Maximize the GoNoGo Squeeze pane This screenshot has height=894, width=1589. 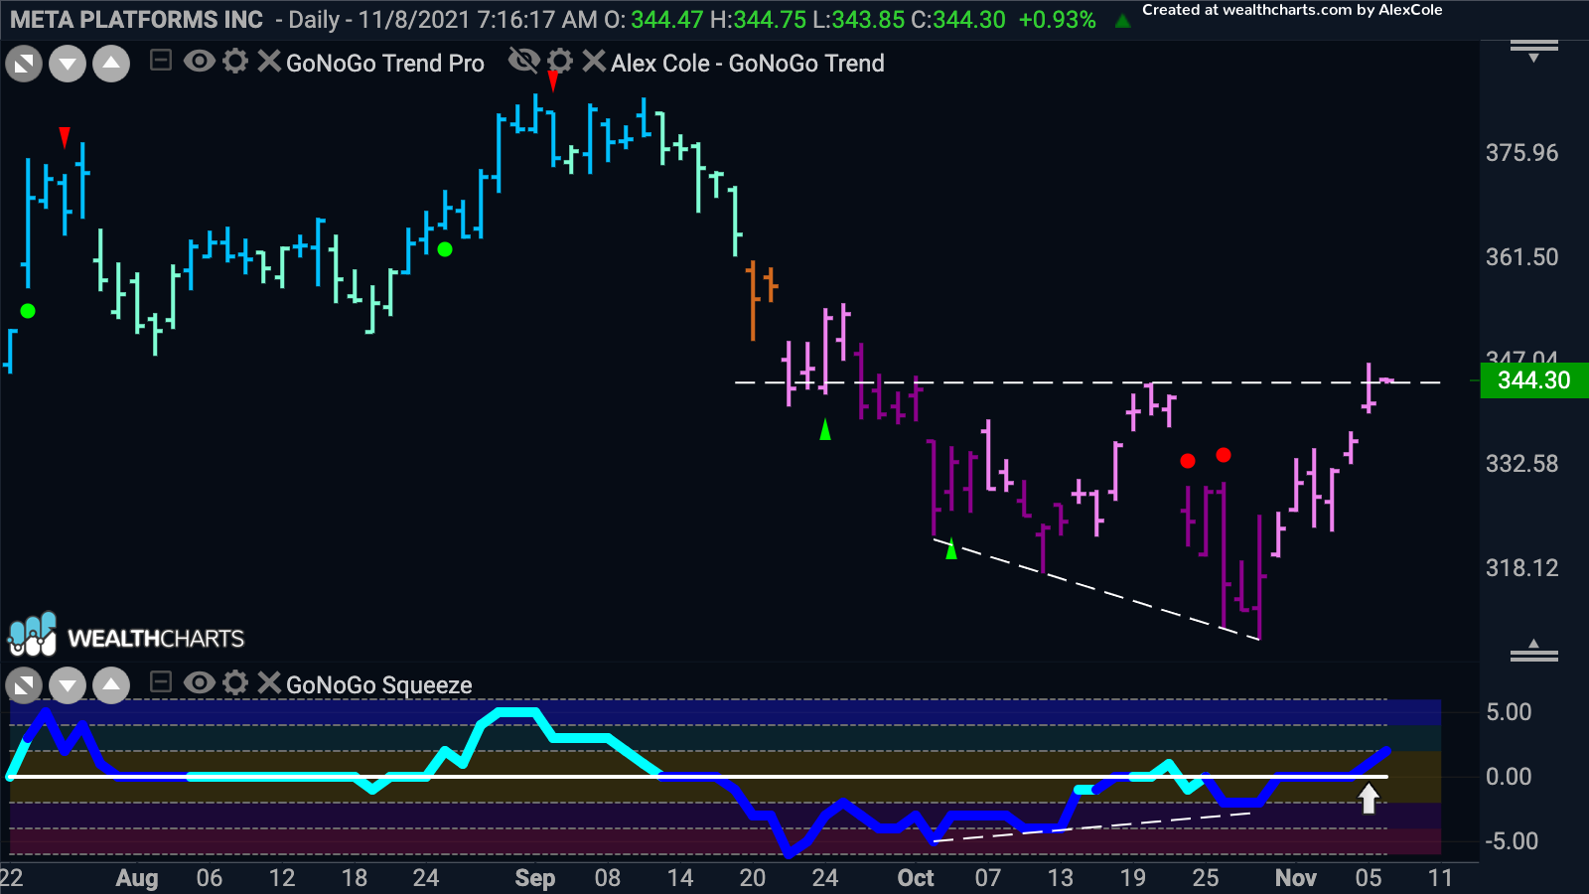point(24,685)
